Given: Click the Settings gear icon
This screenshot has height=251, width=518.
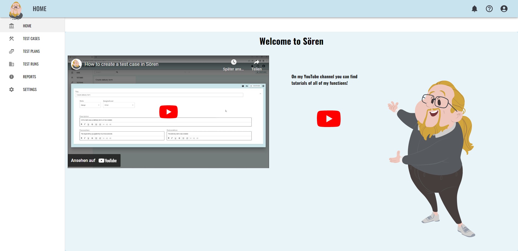Looking at the screenshot, I should [11, 90].
